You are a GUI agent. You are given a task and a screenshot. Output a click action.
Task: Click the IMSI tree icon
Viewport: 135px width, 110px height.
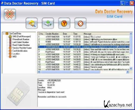click(10, 57)
